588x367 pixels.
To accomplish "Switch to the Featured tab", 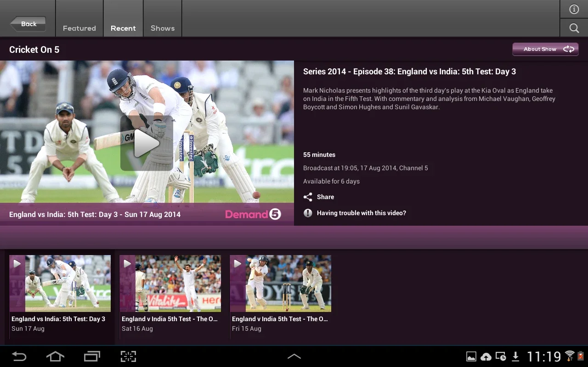I will point(79,18).
